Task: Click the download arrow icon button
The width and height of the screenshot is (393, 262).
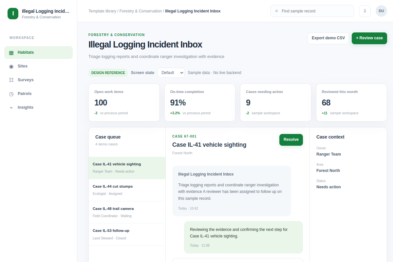Action: [x=365, y=11]
